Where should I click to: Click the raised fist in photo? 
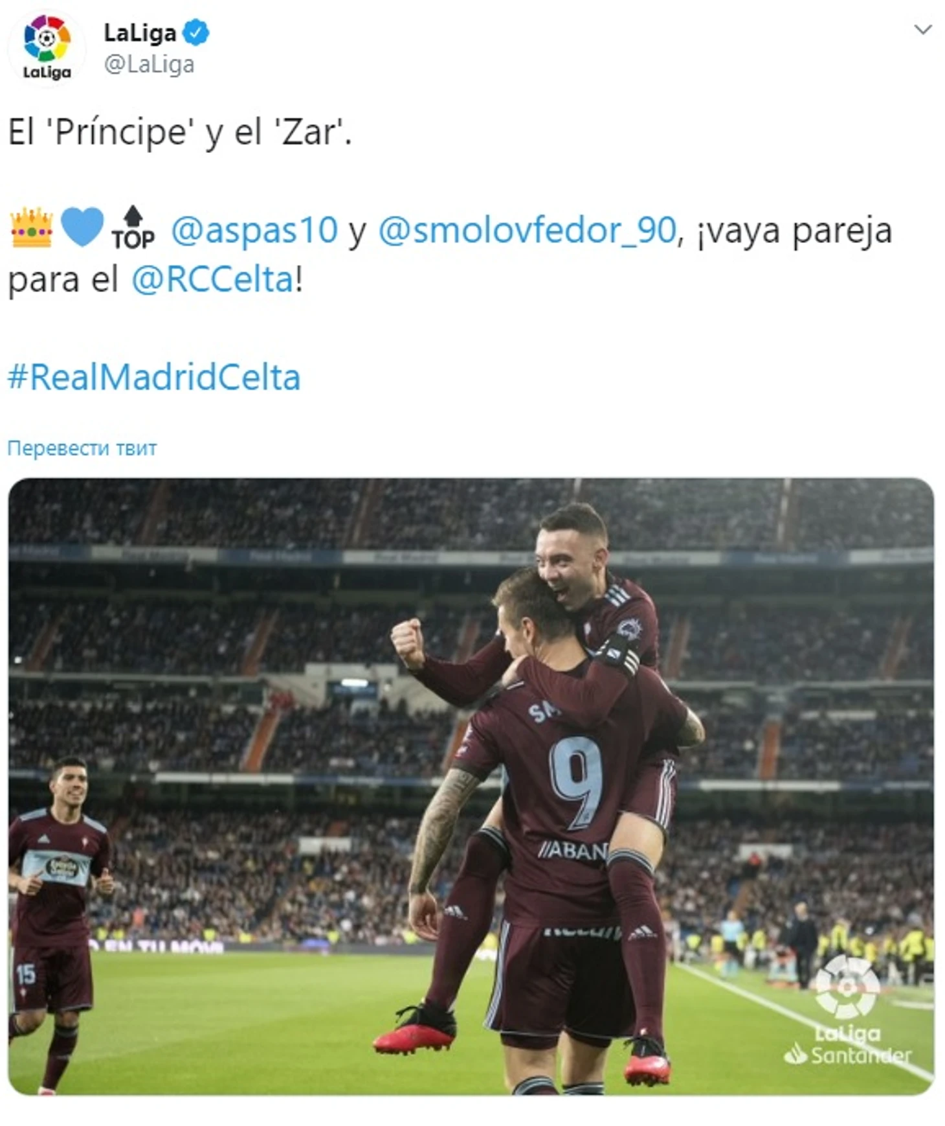point(408,643)
